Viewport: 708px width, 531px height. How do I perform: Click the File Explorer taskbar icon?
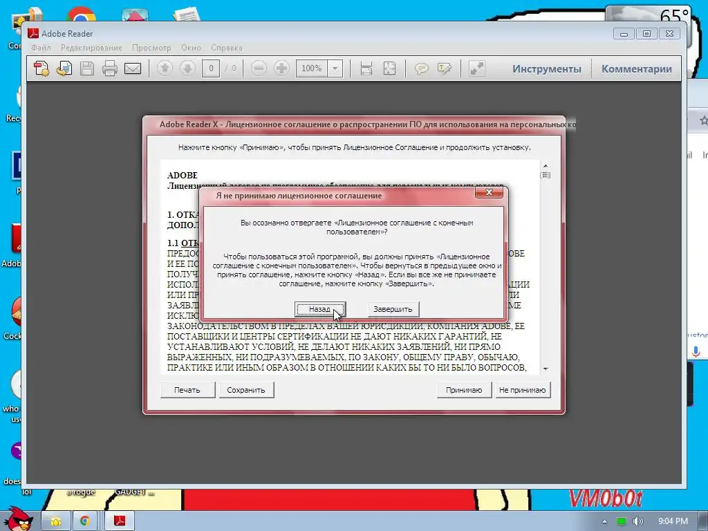point(56,521)
